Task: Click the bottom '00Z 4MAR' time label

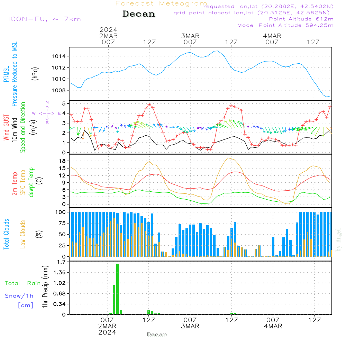Action: click(273, 323)
